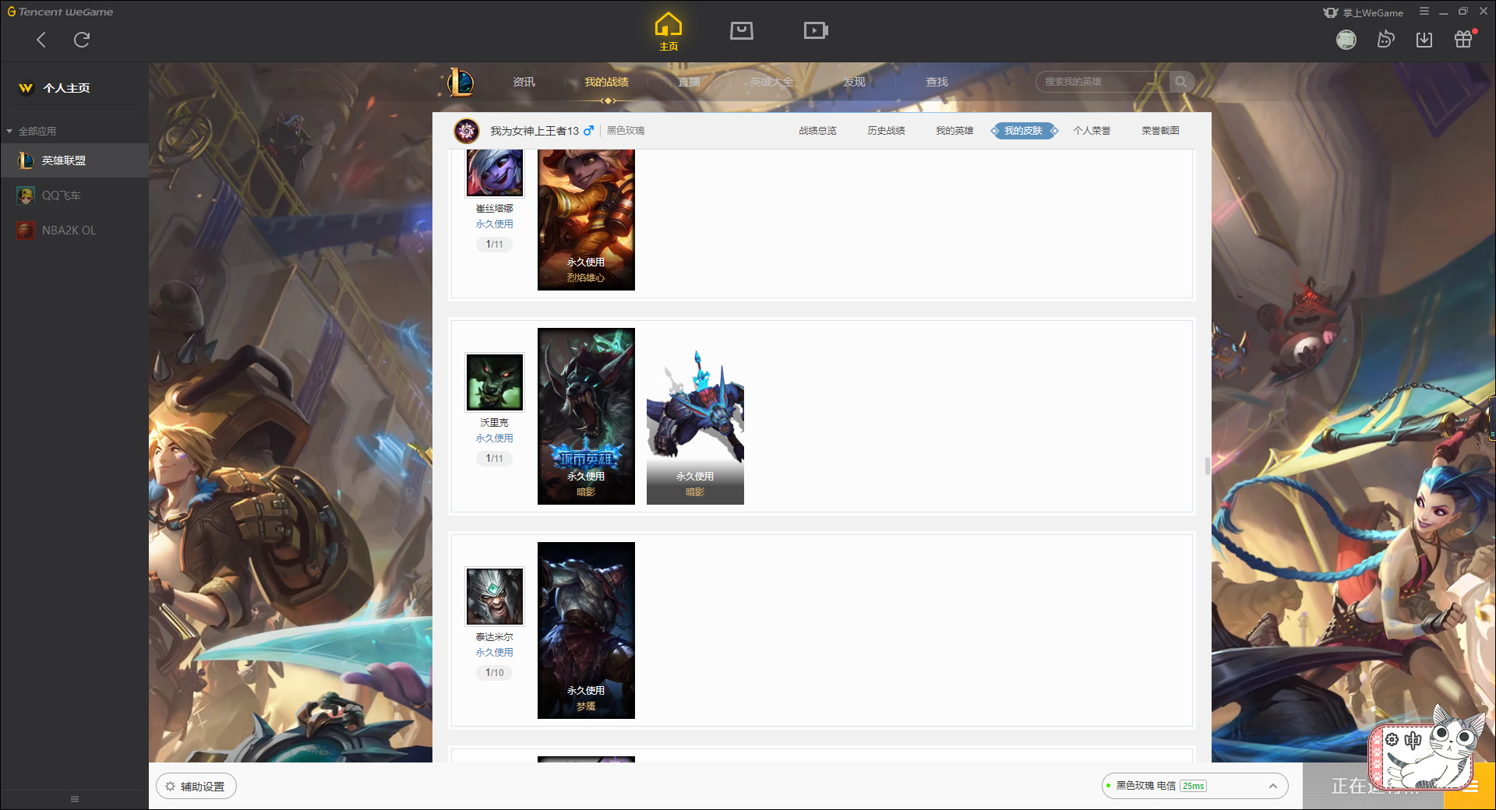Select QQ飞车 in the sidebar
Screen dimensions: 1496x810
[74, 195]
